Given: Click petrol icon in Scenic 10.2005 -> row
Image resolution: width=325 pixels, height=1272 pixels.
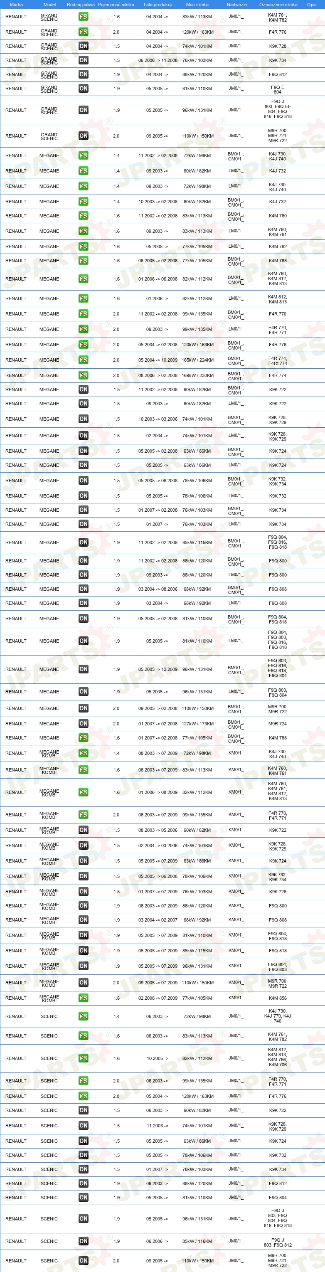Looking at the screenshot, I should click(x=83, y=1058).
